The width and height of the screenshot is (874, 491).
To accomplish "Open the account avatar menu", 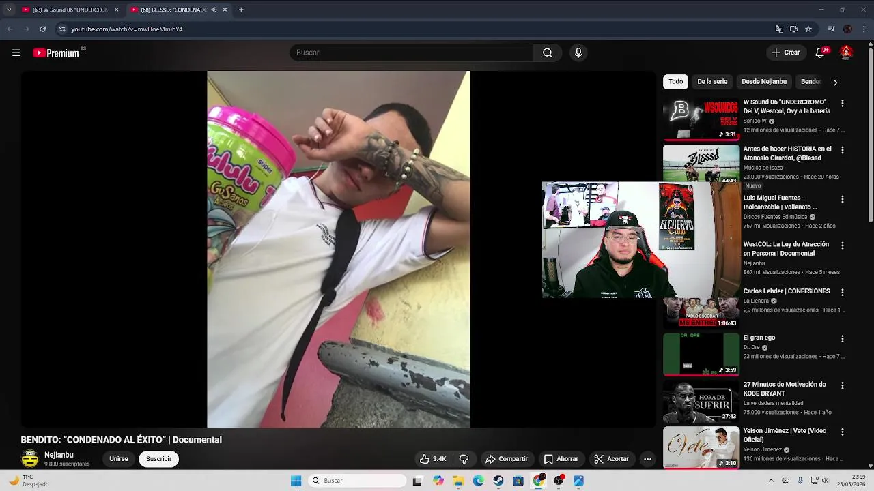I will [846, 53].
